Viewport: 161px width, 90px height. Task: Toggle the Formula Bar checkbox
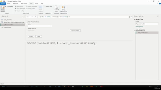(x=6, y=6)
